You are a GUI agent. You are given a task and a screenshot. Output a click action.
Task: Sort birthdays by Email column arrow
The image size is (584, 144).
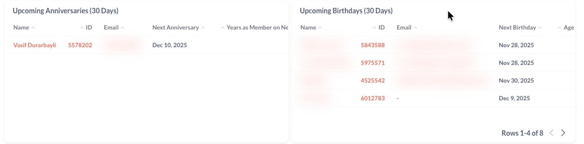click(415, 28)
